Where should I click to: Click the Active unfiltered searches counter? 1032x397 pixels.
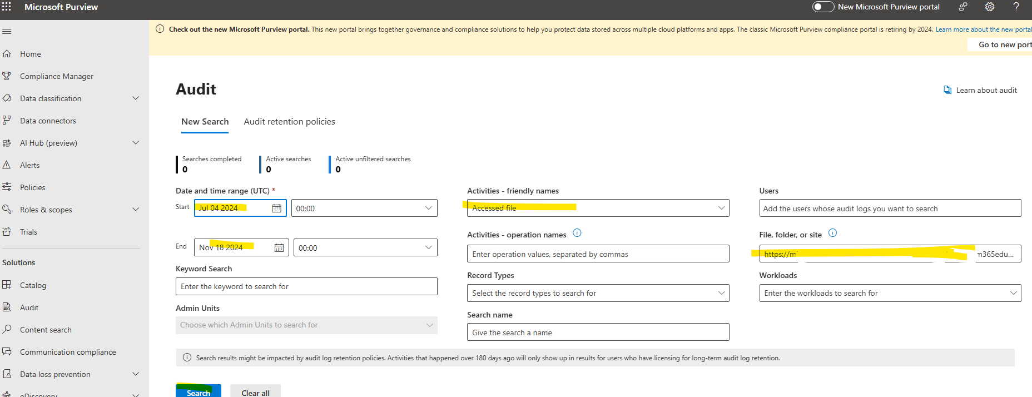pyautogui.click(x=370, y=164)
